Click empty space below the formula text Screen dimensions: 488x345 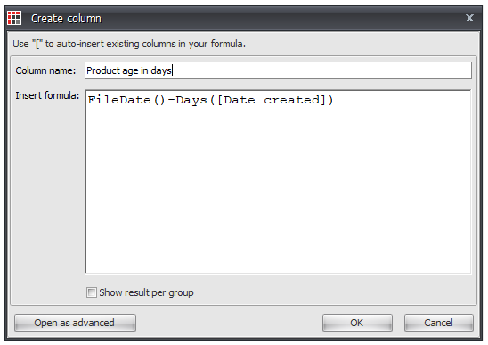click(278, 193)
